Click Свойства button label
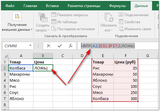The image size is (160, 111). (x=132, y=22)
